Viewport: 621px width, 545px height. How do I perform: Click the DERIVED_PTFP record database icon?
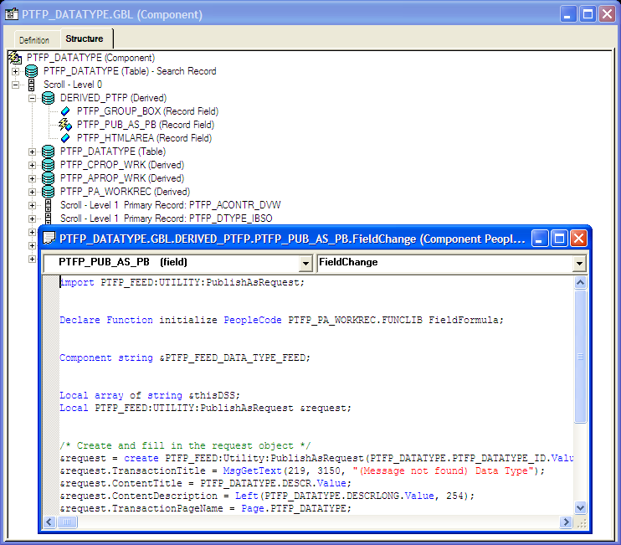pos(49,98)
